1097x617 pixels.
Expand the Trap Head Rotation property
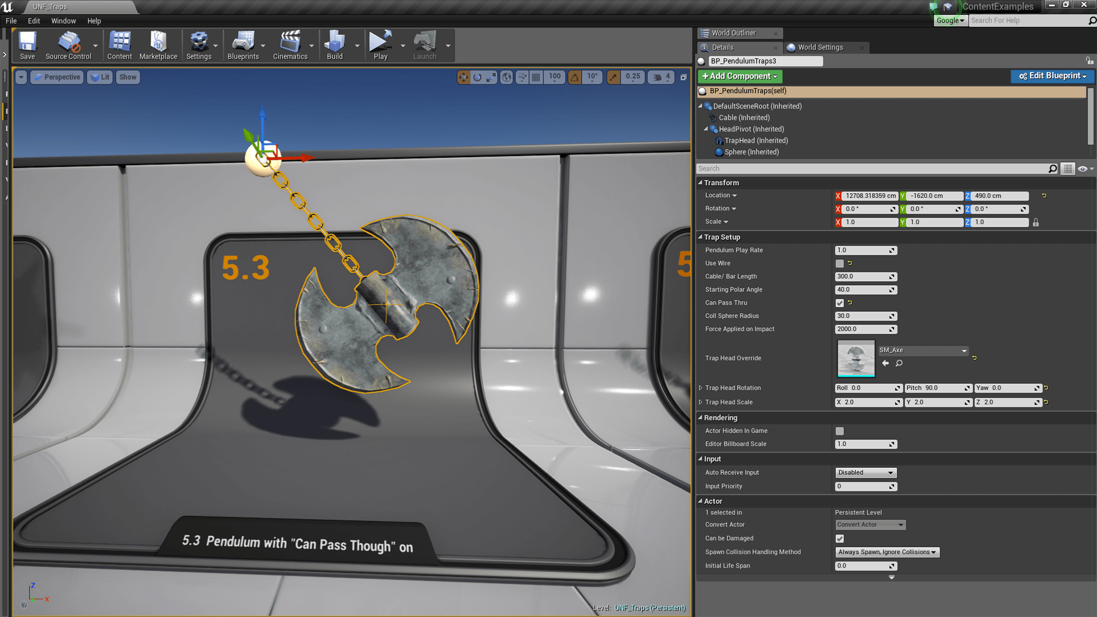pyautogui.click(x=700, y=388)
